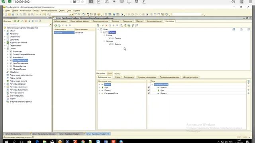Screen dimensions: 255x143
Task: Select the Отчет settings scope button
Action: click(110, 73)
